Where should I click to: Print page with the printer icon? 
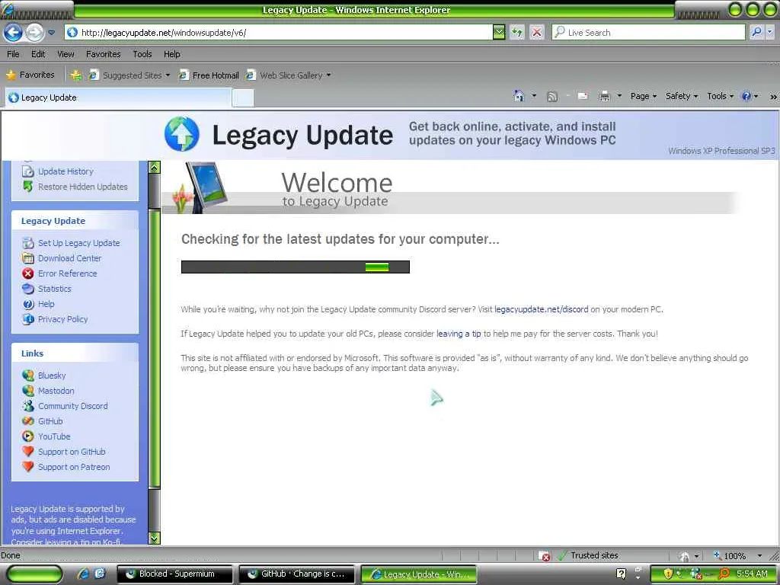(604, 97)
